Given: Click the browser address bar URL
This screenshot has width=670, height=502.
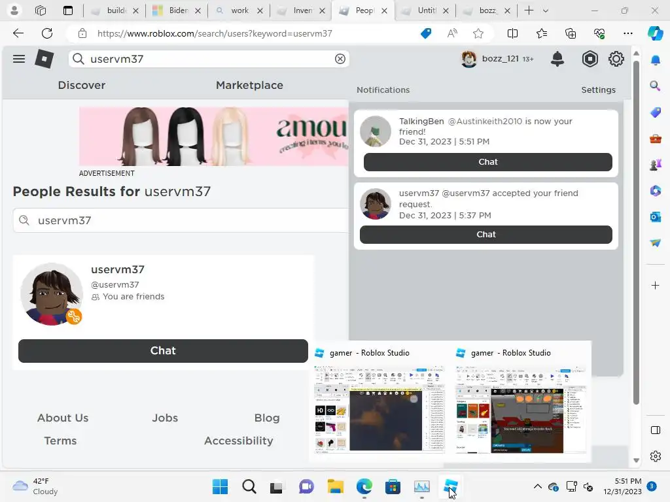Looking at the screenshot, I should tap(215, 33).
